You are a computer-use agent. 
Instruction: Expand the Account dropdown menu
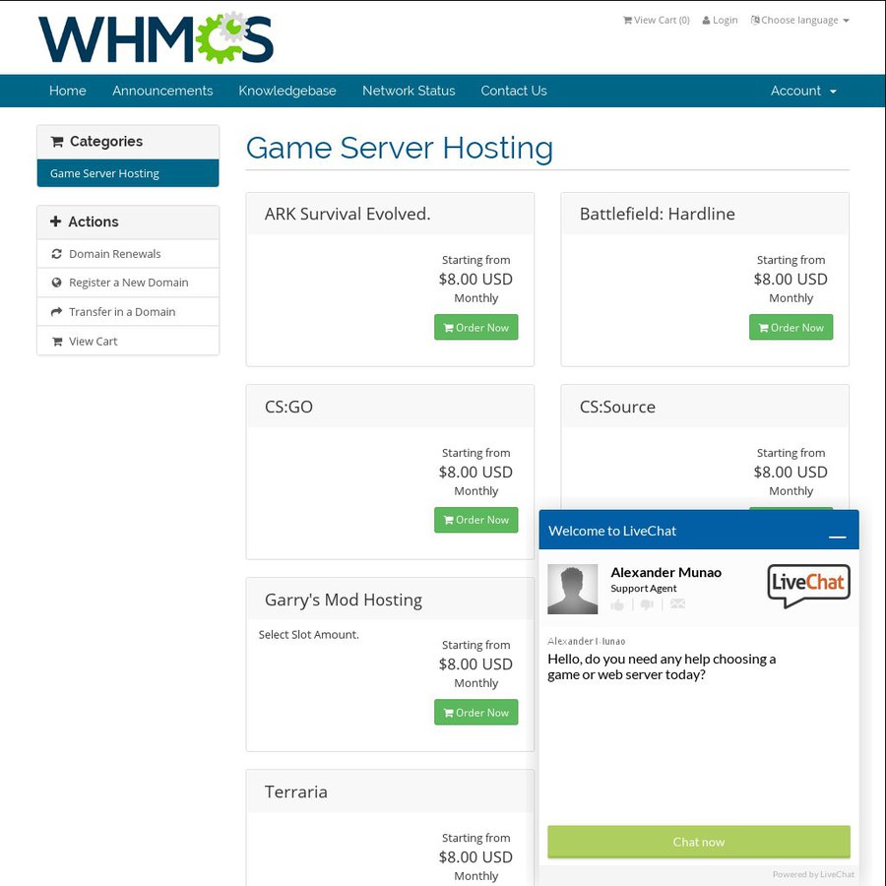[803, 91]
